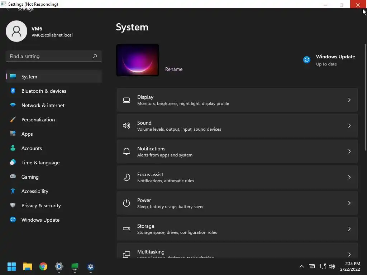The image size is (367, 275).
Task: Open Notifications settings row
Action: pyautogui.click(x=237, y=151)
